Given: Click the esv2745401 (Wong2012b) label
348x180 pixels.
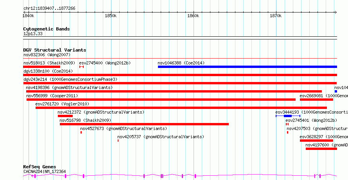Looking at the screenshot, I should coord(311,120).
